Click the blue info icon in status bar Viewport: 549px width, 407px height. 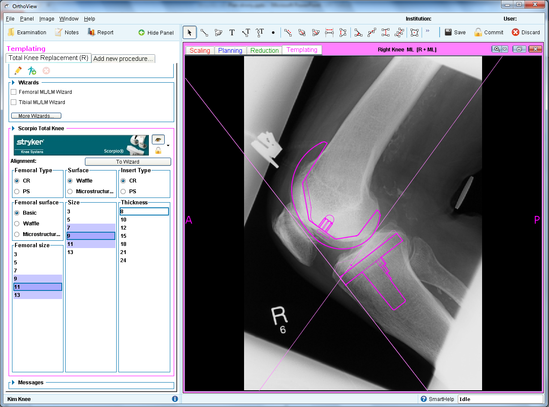point(175,399)
